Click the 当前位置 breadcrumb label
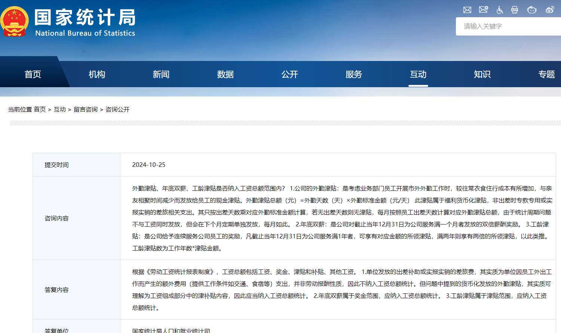Viewport: 561px width, 333px height. [x=20, y=109]
